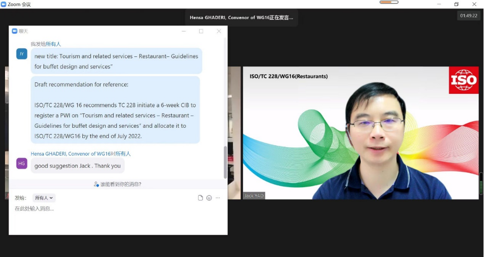Click the chat window logo icon
484x257 pixels.
(14, 31)
